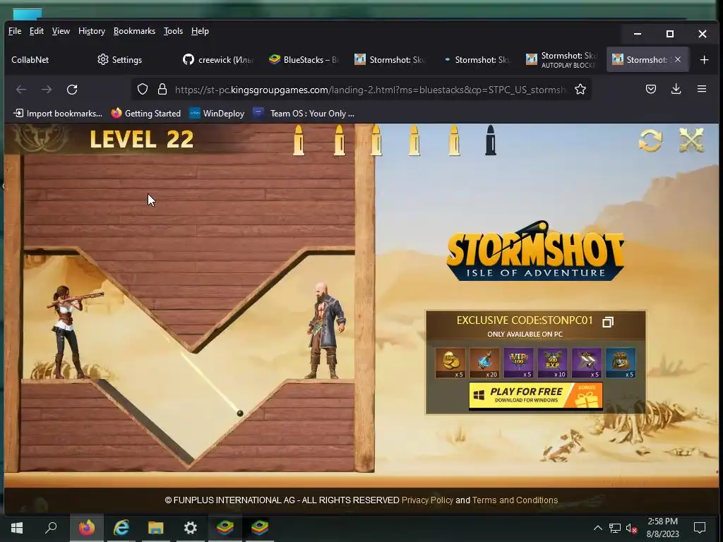Open the Windows notification center icon
The height and width of the screenshot is (542, 723).
click(700, 528)
